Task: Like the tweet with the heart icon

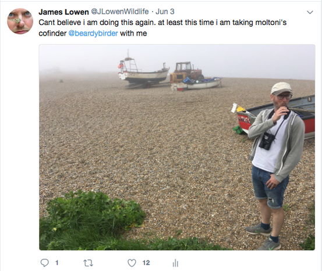Action: (132, 263)
